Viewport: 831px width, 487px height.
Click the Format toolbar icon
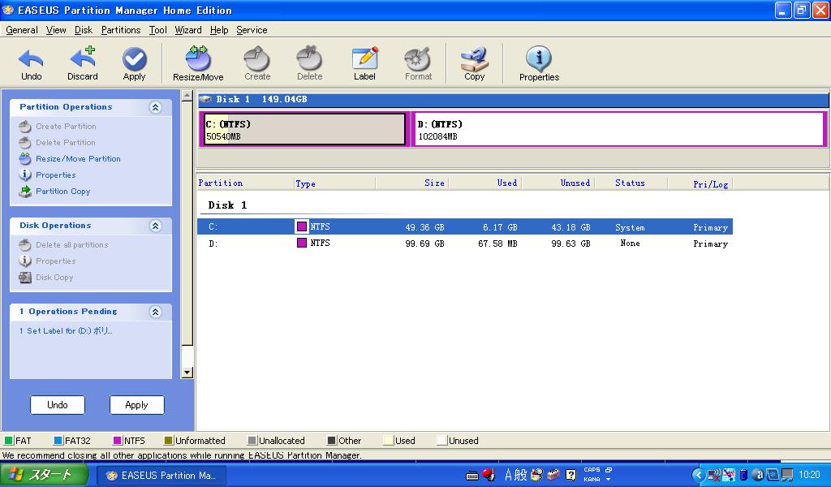point(418,63)
